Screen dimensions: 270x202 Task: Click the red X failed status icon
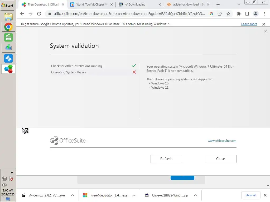[x=134, y=72]
